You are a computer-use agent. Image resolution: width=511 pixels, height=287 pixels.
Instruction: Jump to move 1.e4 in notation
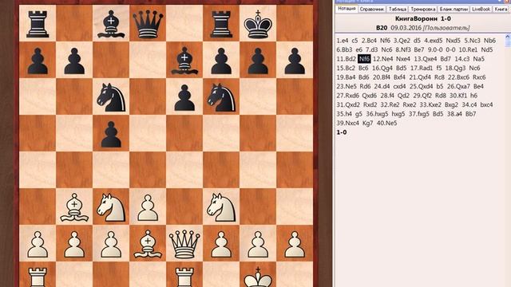[x=343, y=41]
